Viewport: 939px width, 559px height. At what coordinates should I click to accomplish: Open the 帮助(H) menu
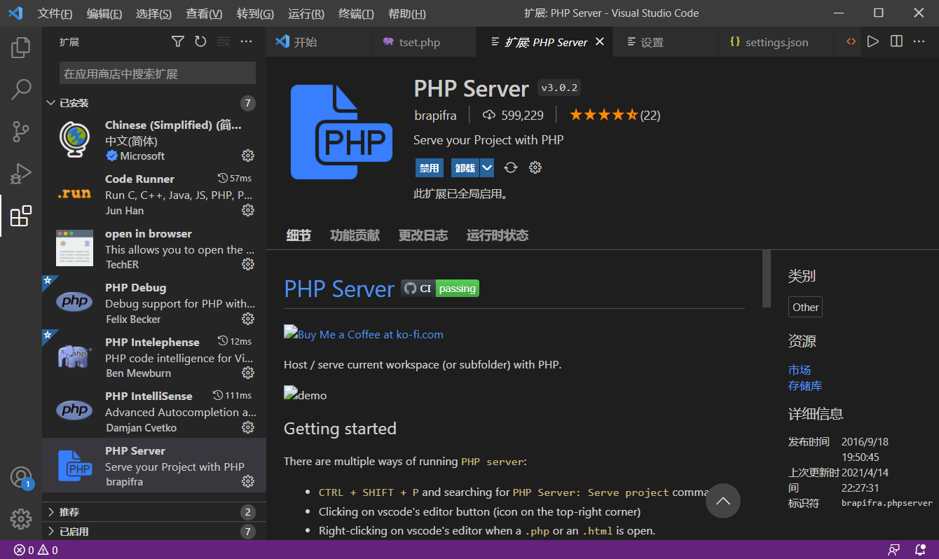[406, 14]
